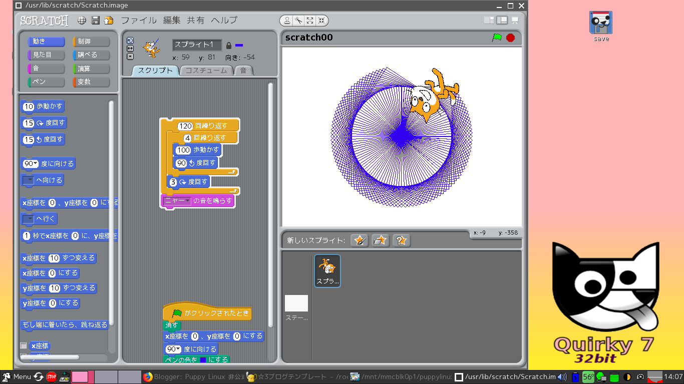
Task: Paint a new sprite
Action: click(360, 240)
